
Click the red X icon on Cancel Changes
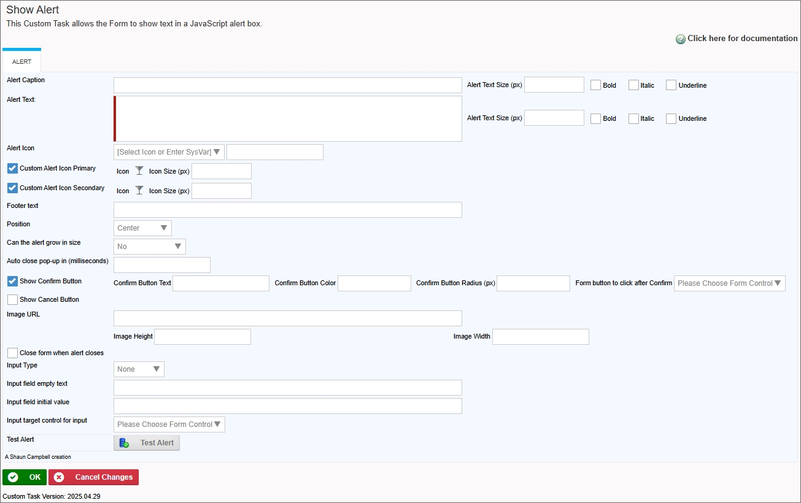pyautogui.click(x=59, y=477)
